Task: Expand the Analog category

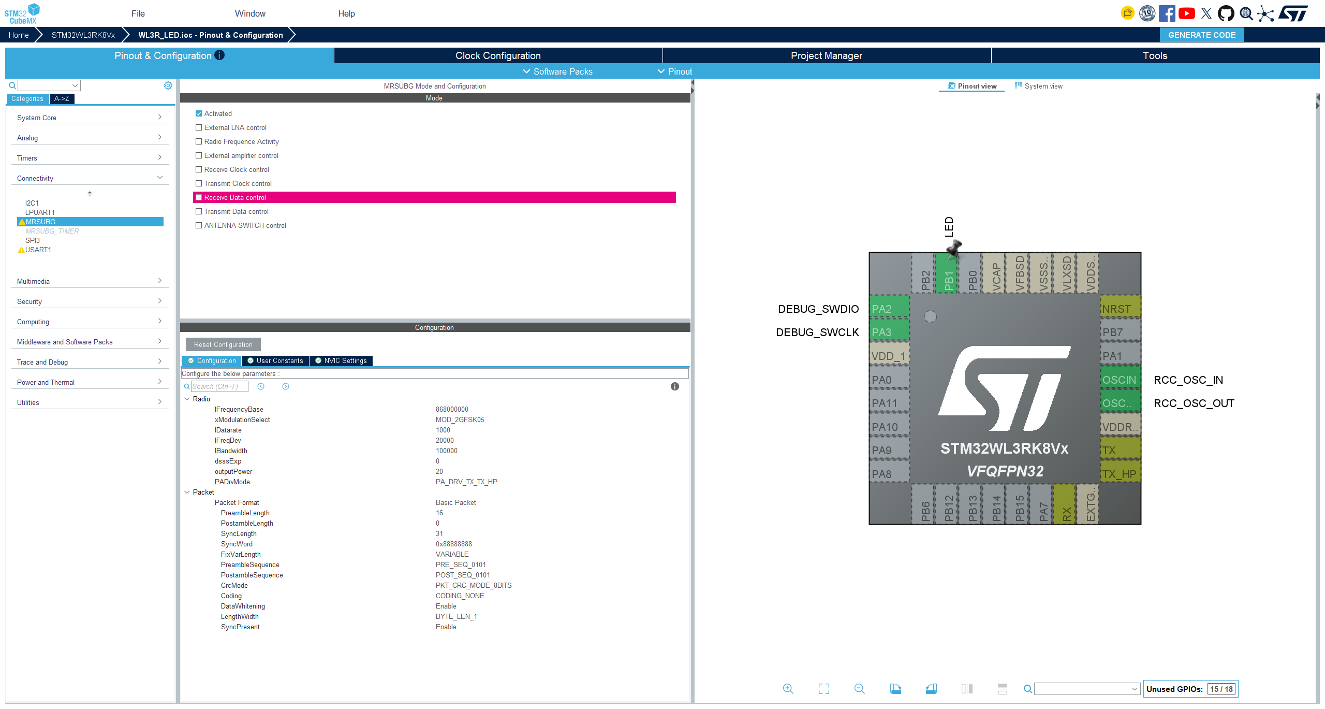Action: [90, 138]
